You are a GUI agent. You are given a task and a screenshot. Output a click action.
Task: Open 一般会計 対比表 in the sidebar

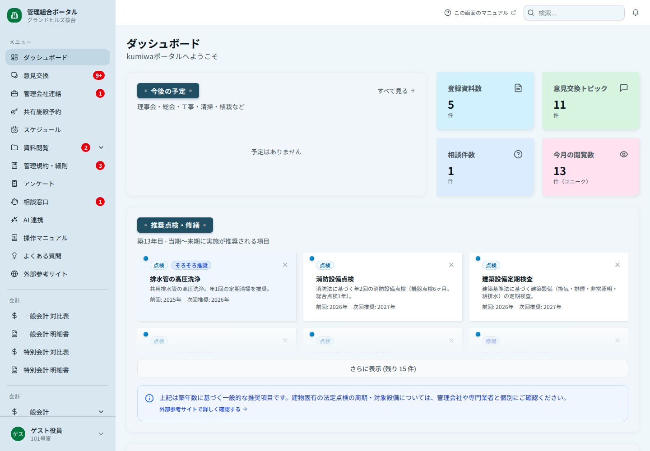click(x=58, y=316)
